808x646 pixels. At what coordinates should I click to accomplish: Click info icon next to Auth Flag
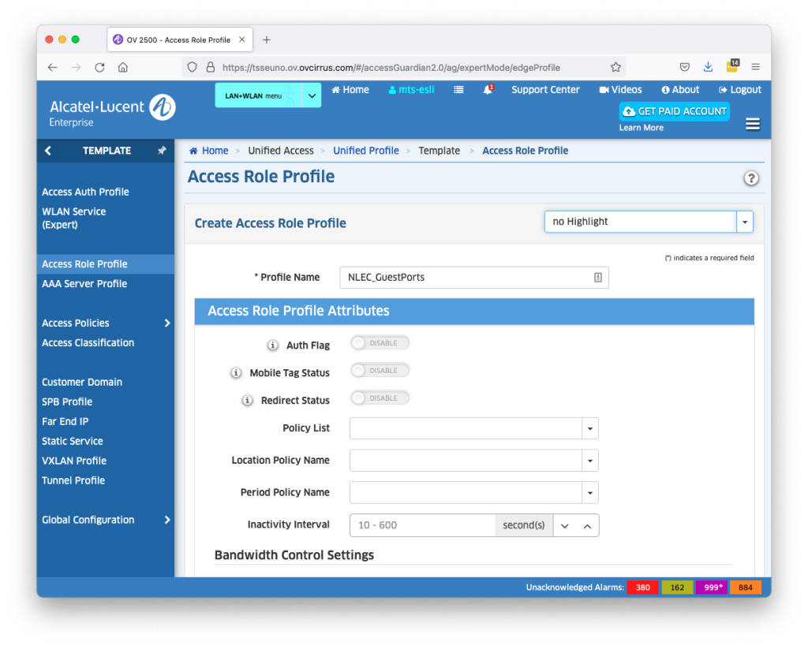pyautogui.click(x=273, y=345)
